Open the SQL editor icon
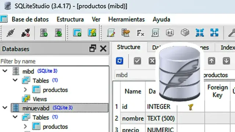The image size is (235, 132). pyautogui.click(x=111, y=33)
